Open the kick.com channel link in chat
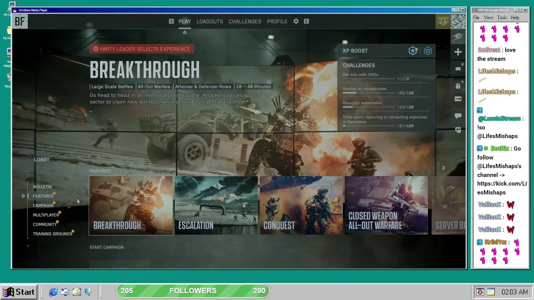Viewport: 534px width, 300px height. tap(502, 188)
